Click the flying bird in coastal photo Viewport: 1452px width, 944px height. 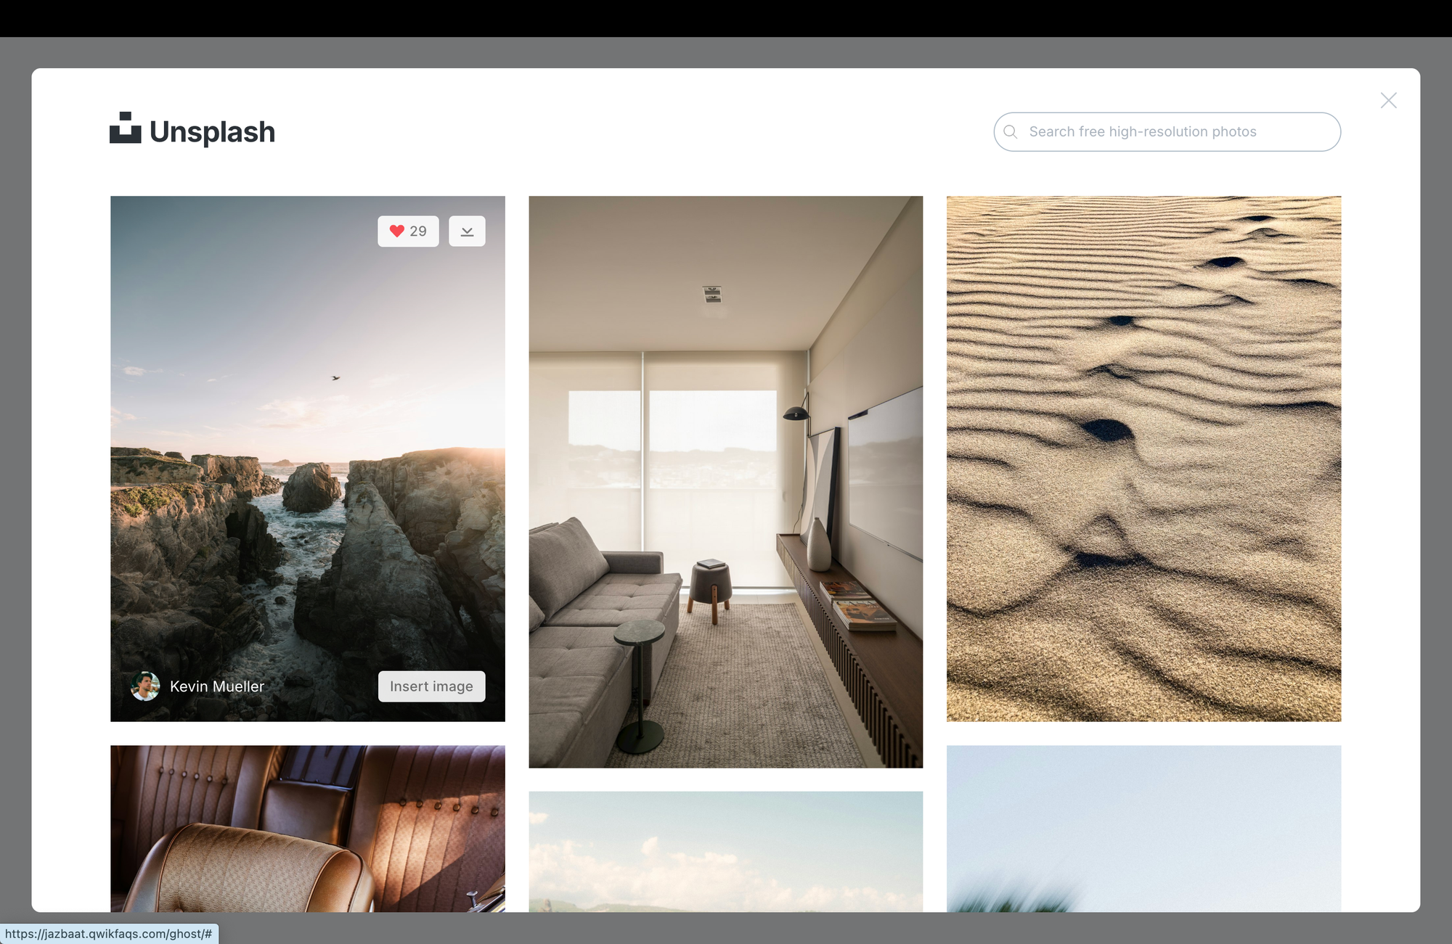click(335, 378)
